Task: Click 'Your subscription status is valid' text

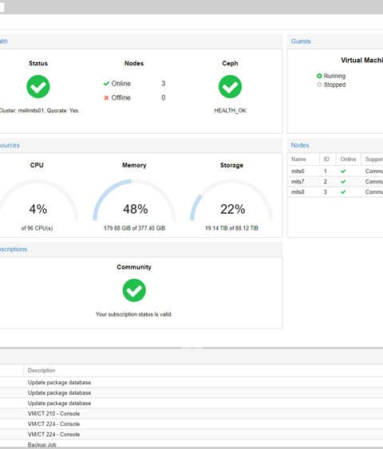Action: click(134, 314)
